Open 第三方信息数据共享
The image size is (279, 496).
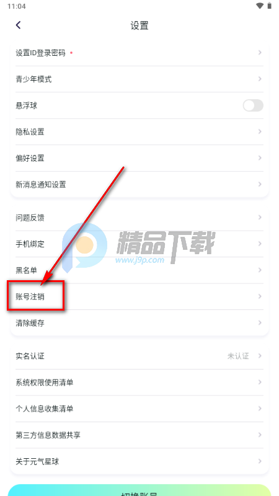click(x=139, y=435)
